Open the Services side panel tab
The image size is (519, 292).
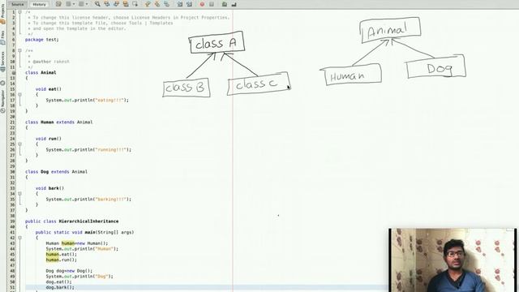(x=2, y=62)
